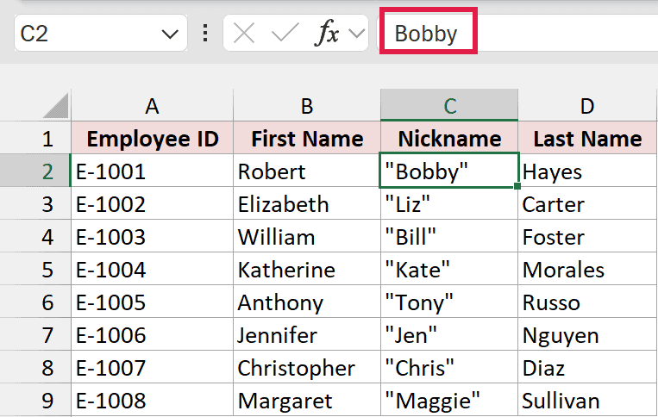Select cell with E-1008
The image size is (658, 417).
pos(153,400)
